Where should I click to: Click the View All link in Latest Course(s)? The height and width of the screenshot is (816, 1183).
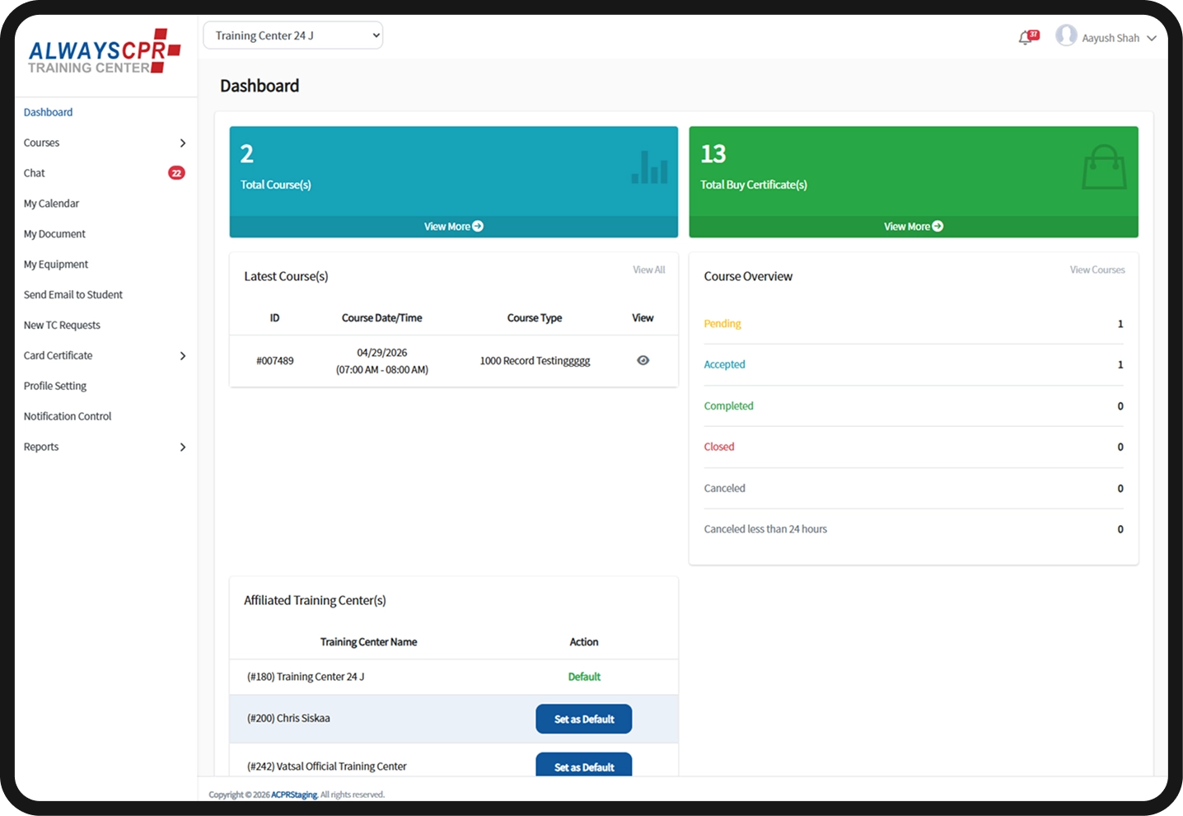click(648, 270)
